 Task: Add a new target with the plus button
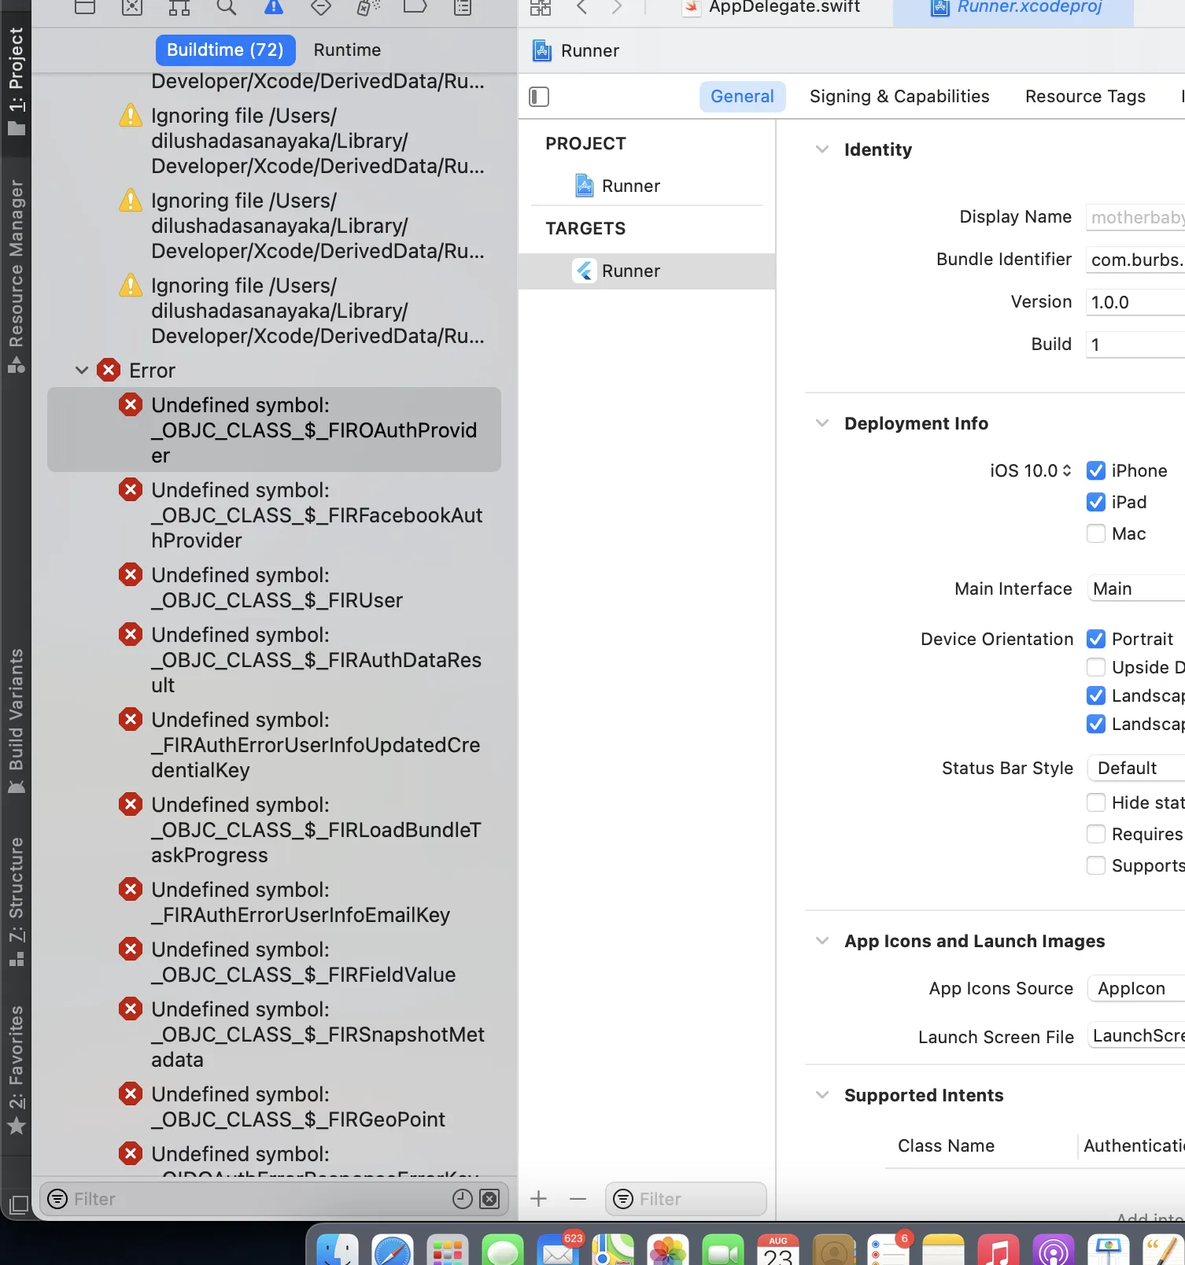pyautogui.click(x=539, y=1199)
